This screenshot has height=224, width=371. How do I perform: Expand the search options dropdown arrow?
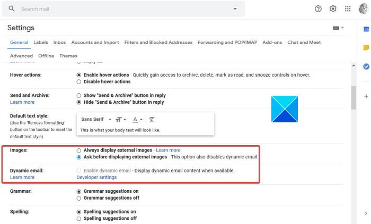pos(235,9)
